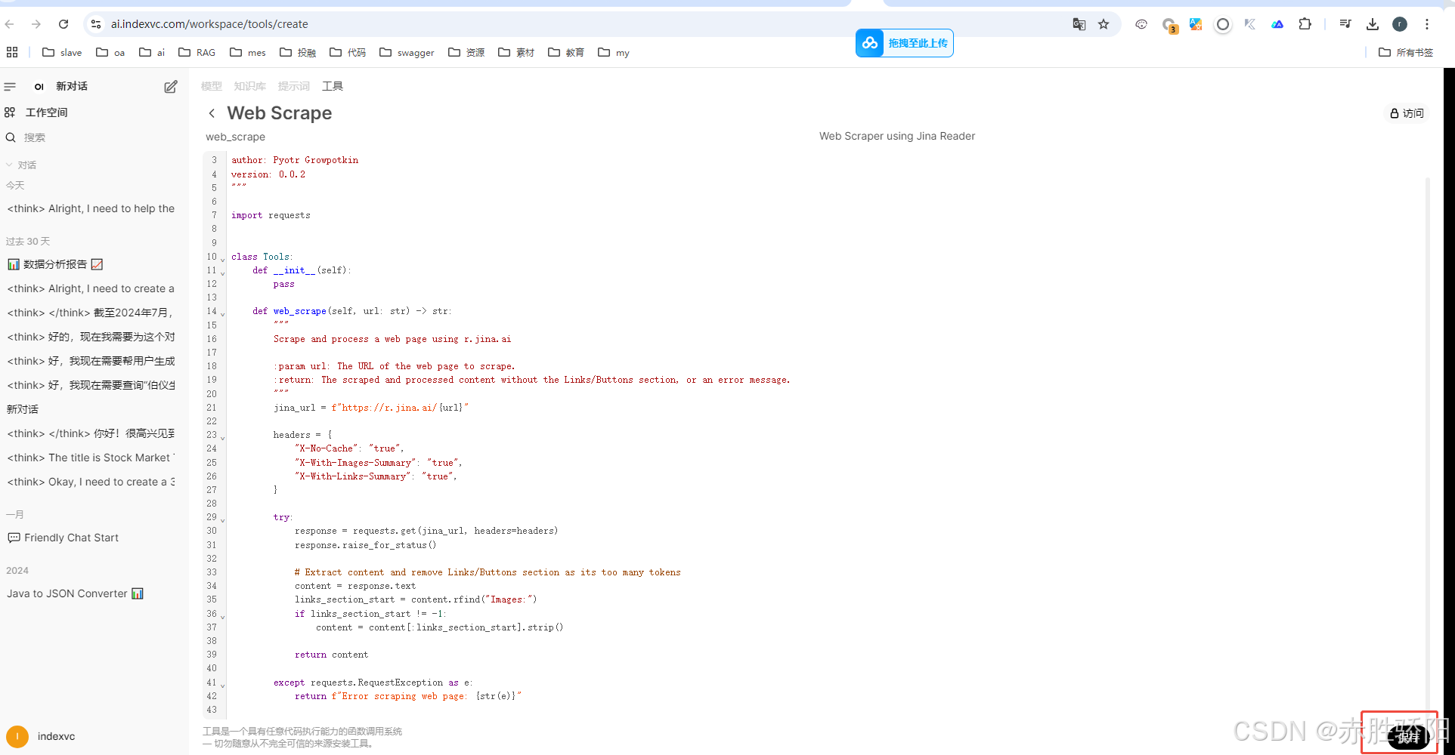Open the extensions puzzle icon
This screenshot has width=1455, height=755.
(x=1305, y=24)
